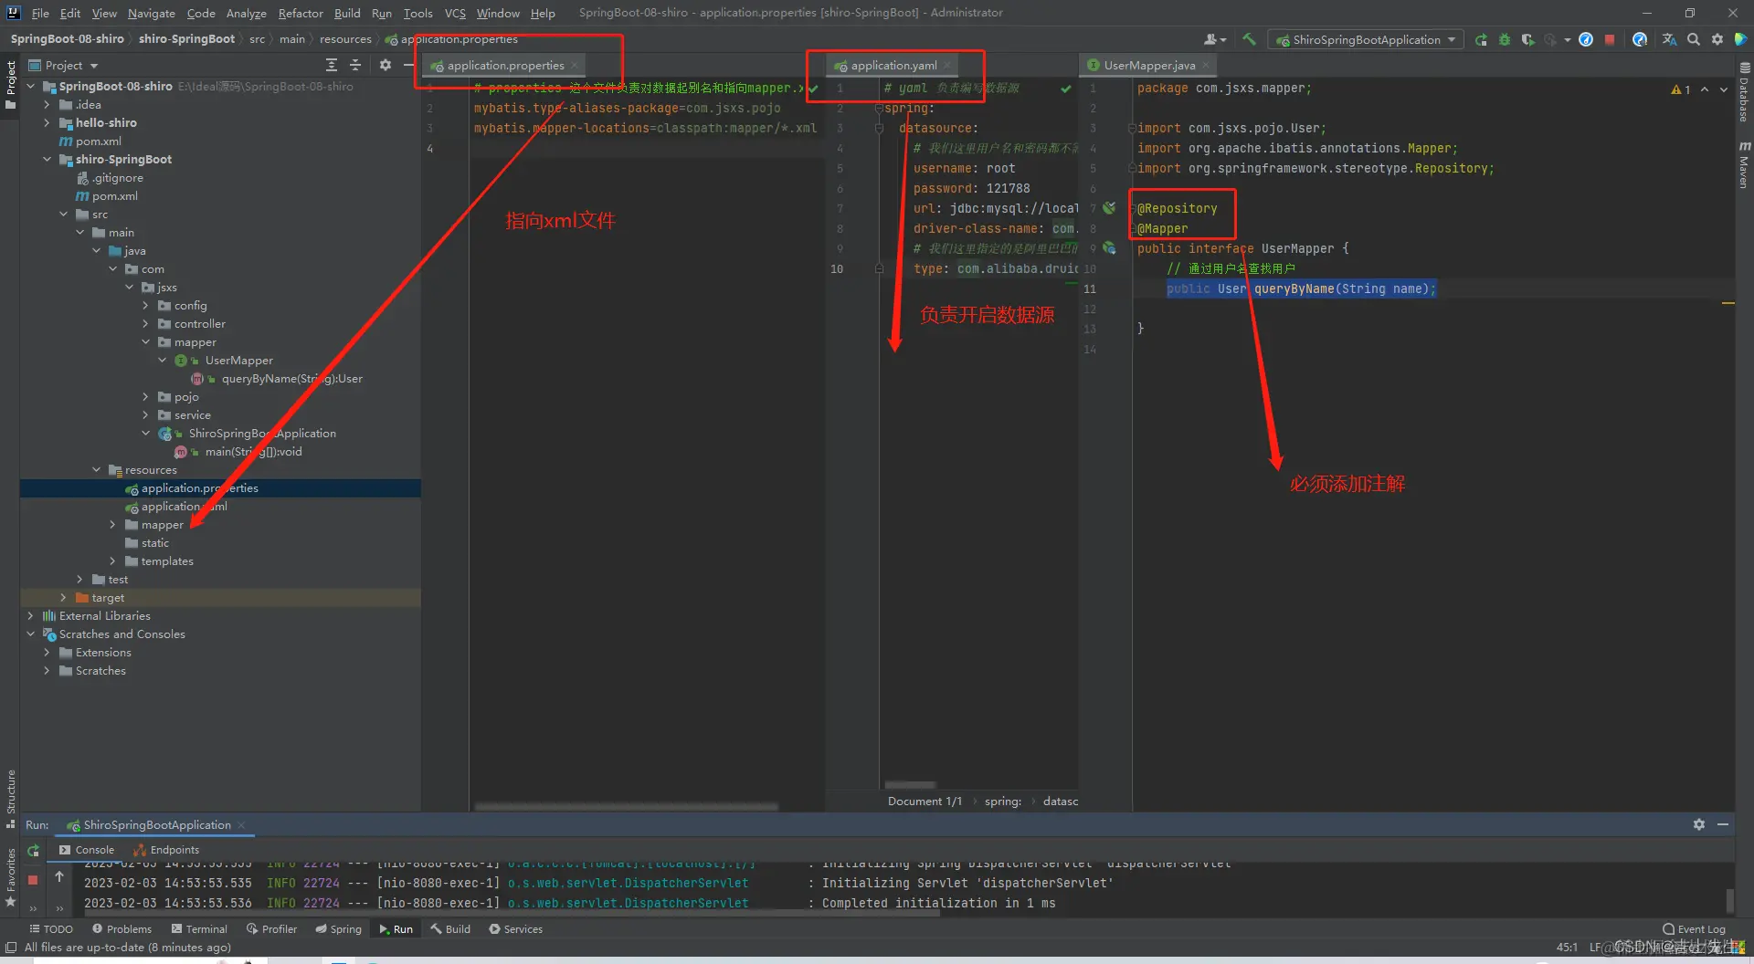The width and height of the screenshot is (1754, 964).
Task: Toggle tool window bars quick-access button
Action: 11,948
